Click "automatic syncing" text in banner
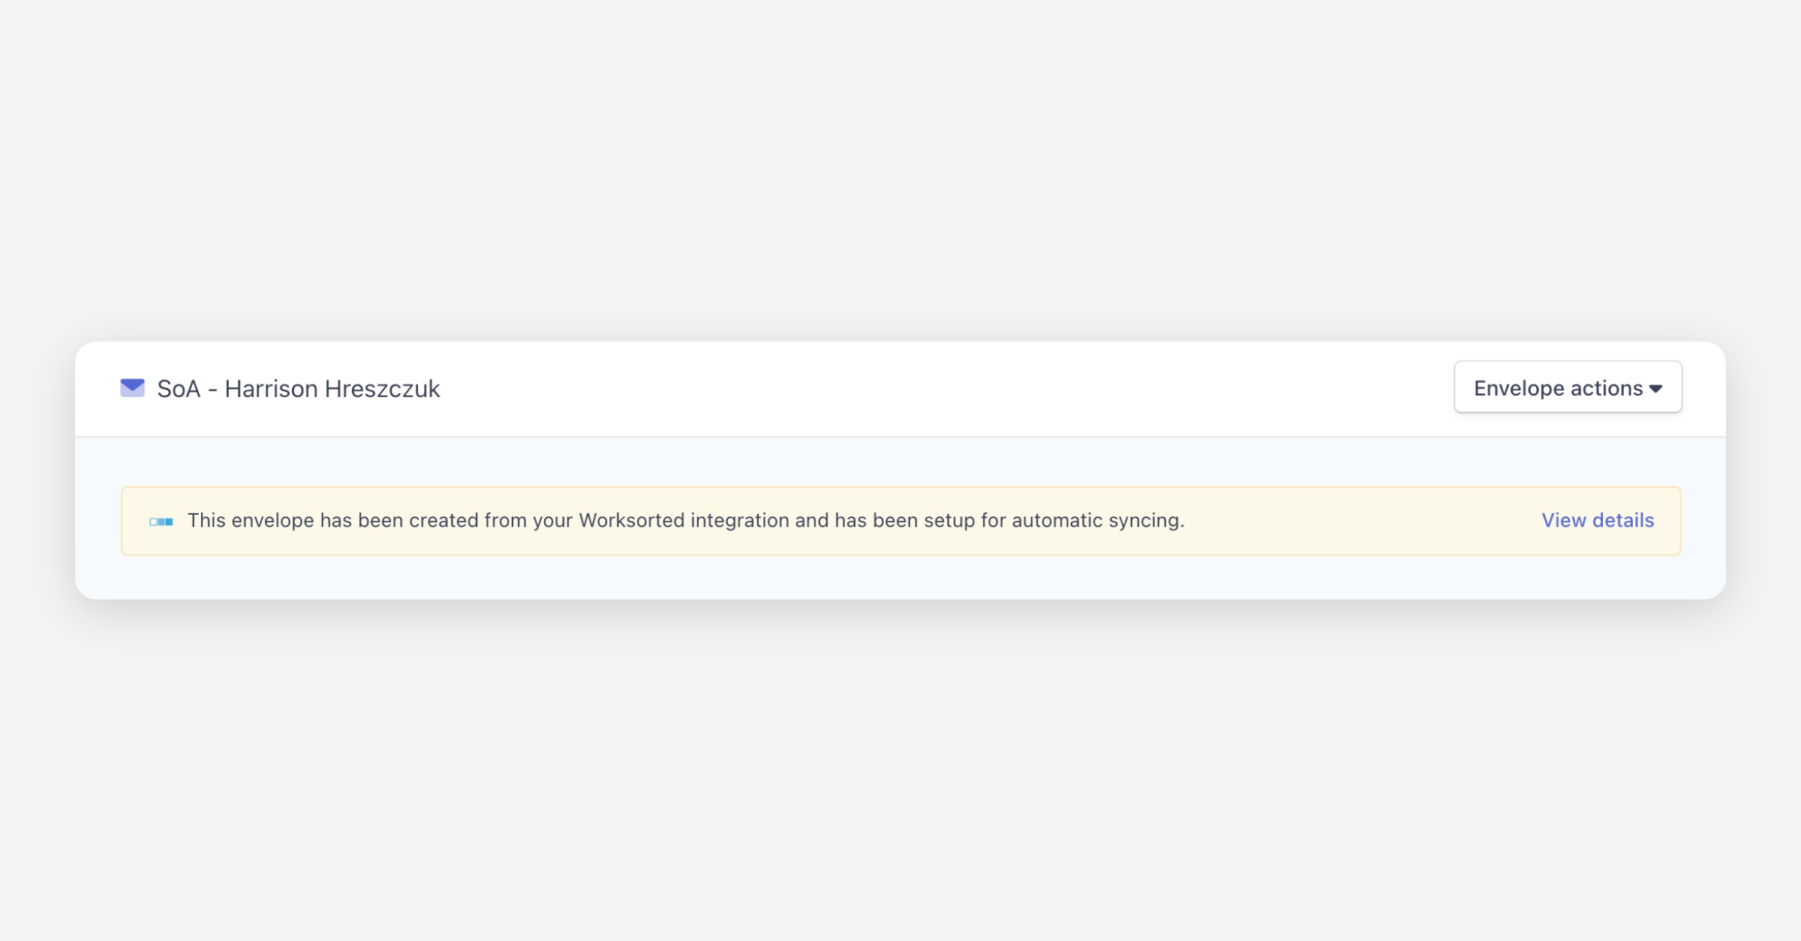Screen dimensions: 1801x941 (x=1096, y=521)
